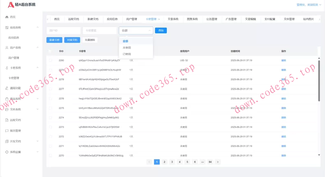
Task: Collapse the 用户系统 sidebar group
Action: (37, 48)
